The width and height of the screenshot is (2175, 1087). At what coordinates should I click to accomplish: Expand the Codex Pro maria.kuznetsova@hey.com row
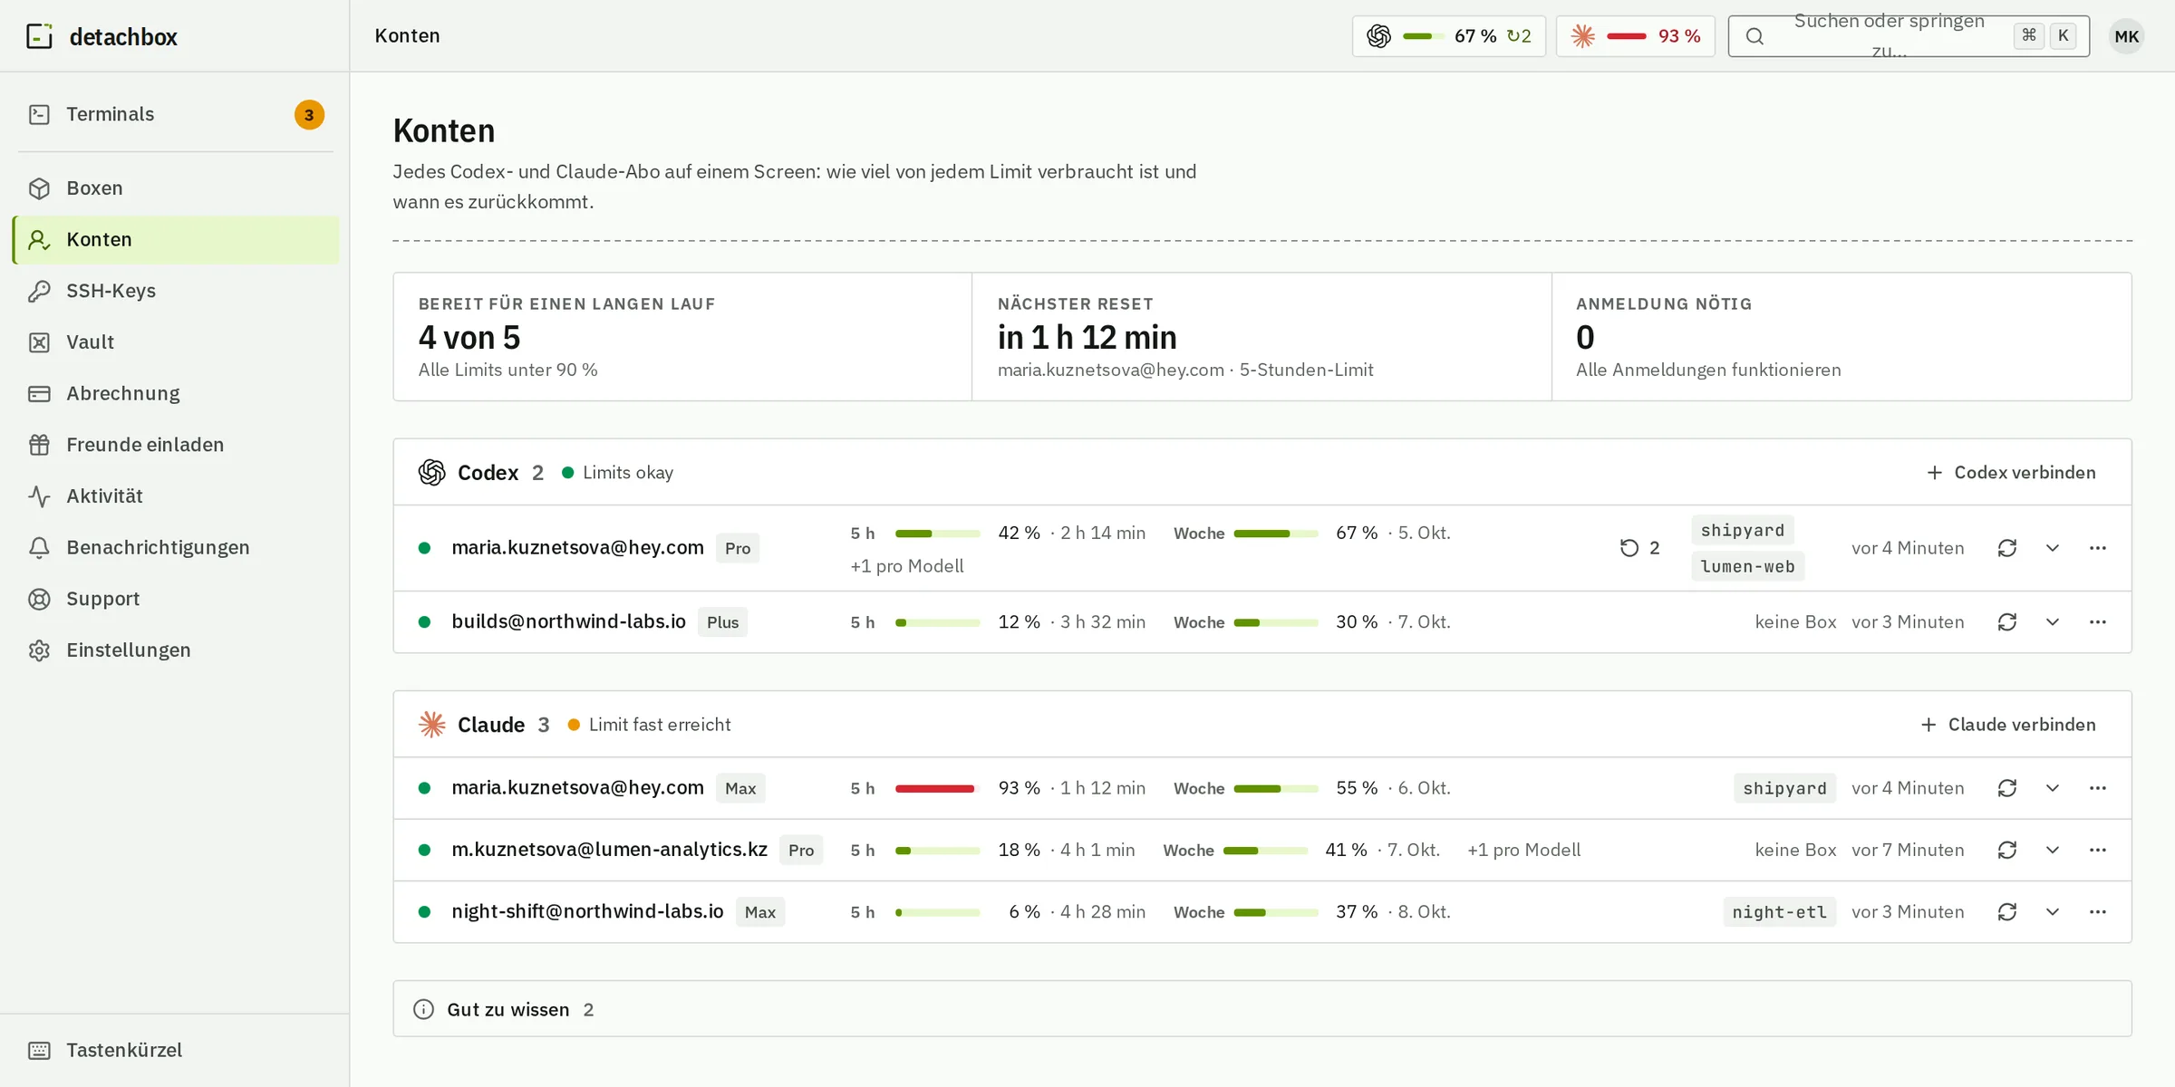(x=2053, y=548)
